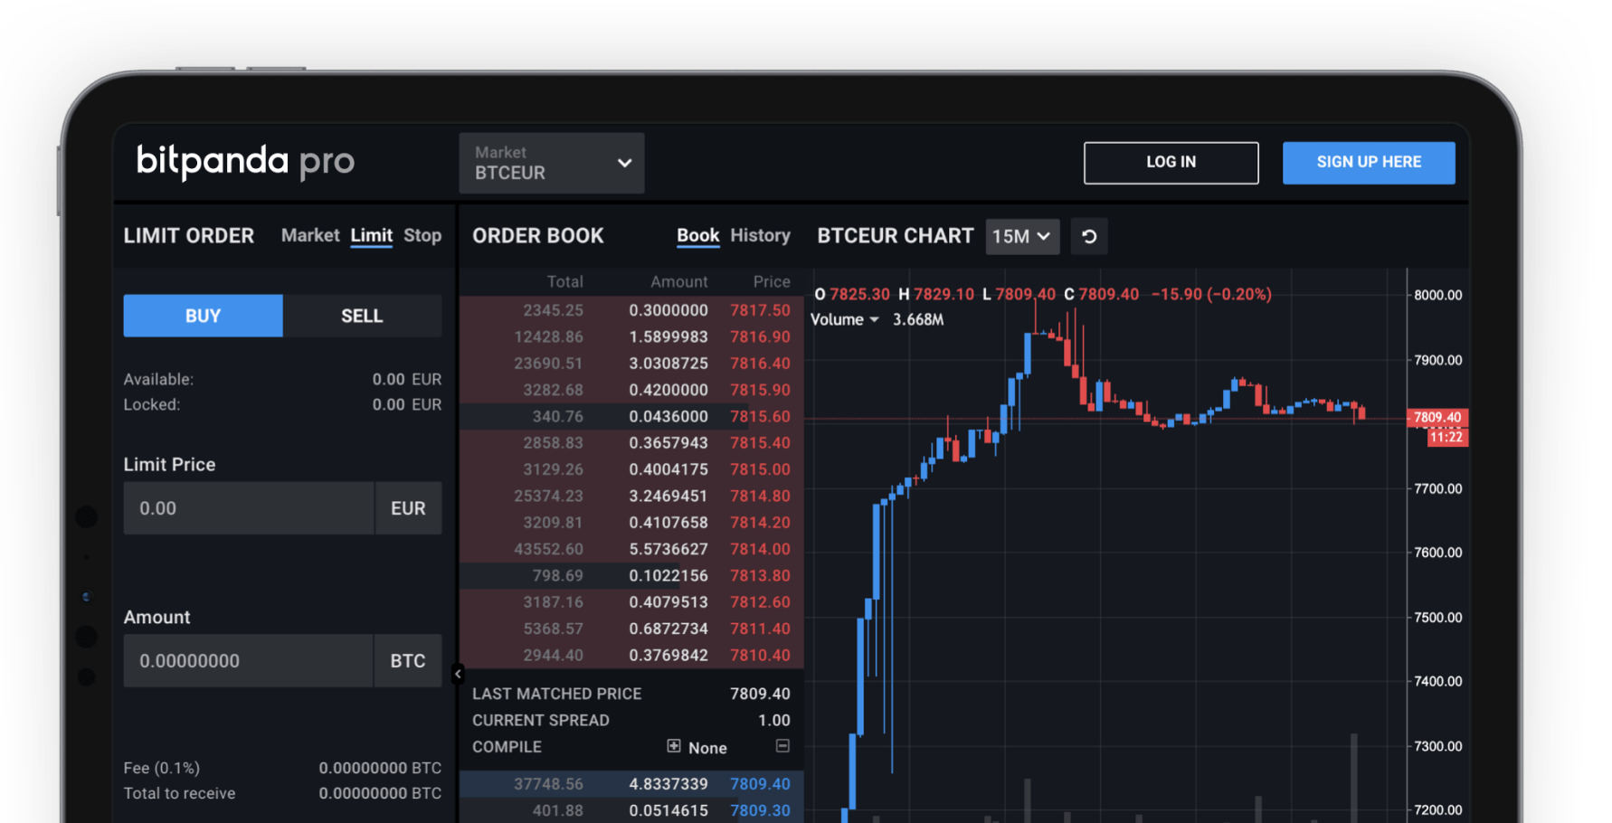Select the Limit order tab

[x=371, y=235]
